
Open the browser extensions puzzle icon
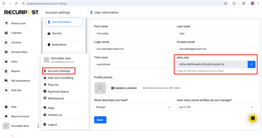[x=234, y=3]
